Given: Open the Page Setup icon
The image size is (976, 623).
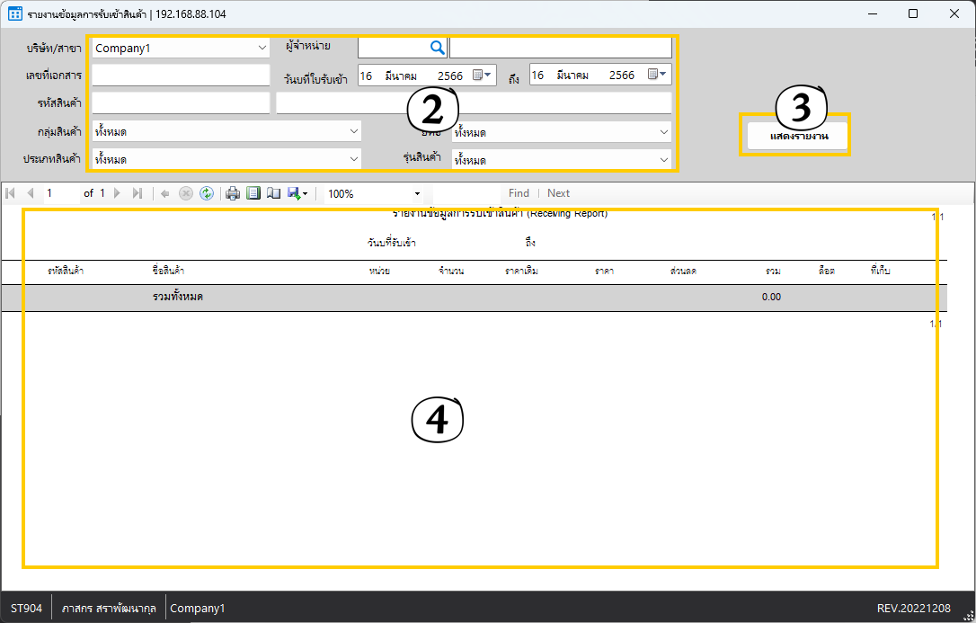Looking at the screenshot, I should coord(273,193).
